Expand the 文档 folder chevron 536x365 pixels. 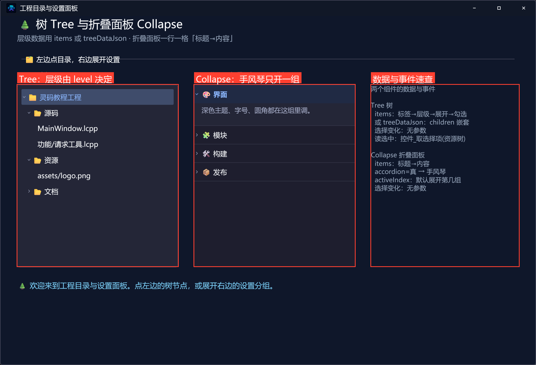29,192
